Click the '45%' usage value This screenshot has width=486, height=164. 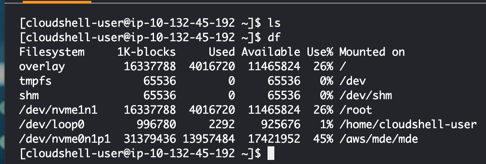pos(323,139)
